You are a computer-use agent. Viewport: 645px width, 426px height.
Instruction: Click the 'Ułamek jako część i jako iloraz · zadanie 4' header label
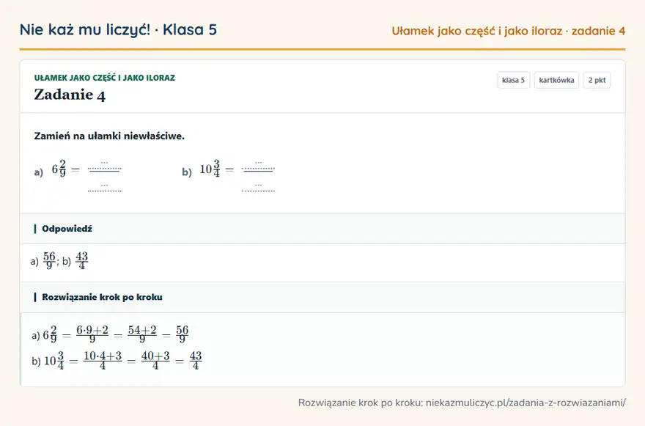pos(509,31)
